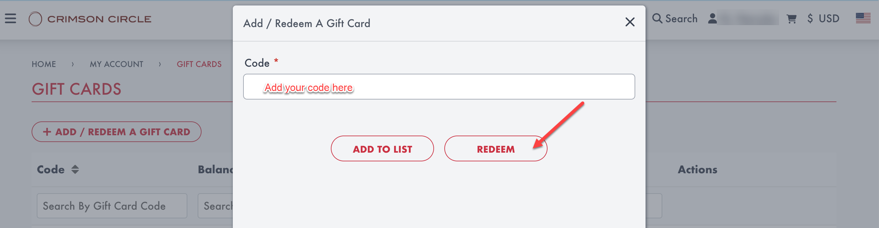This screenshot has width=879, height=228.
Task: Close the gift card dialog
Action: point(629,22)
